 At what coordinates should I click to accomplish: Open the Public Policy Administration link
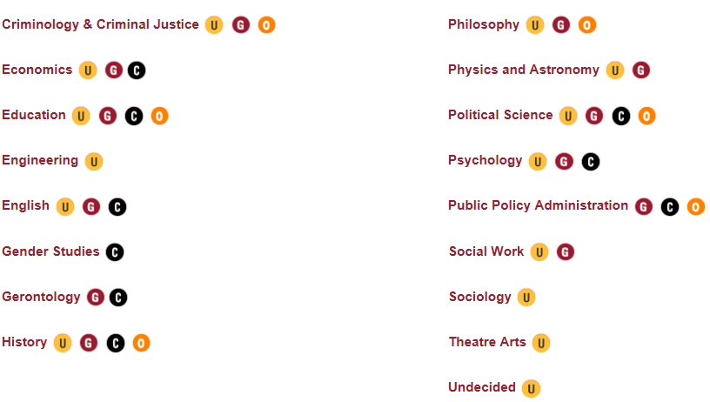pyautogui.click(x=538, y=205)
